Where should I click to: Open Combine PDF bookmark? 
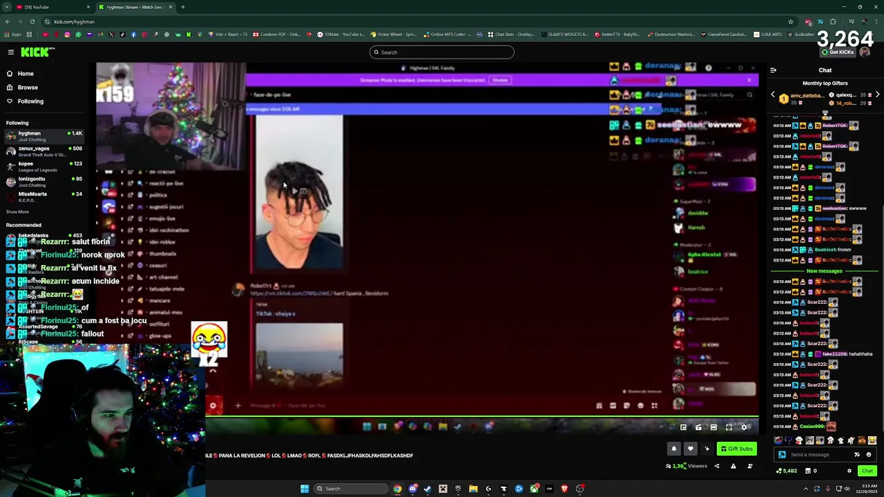(x=276, y=35)
